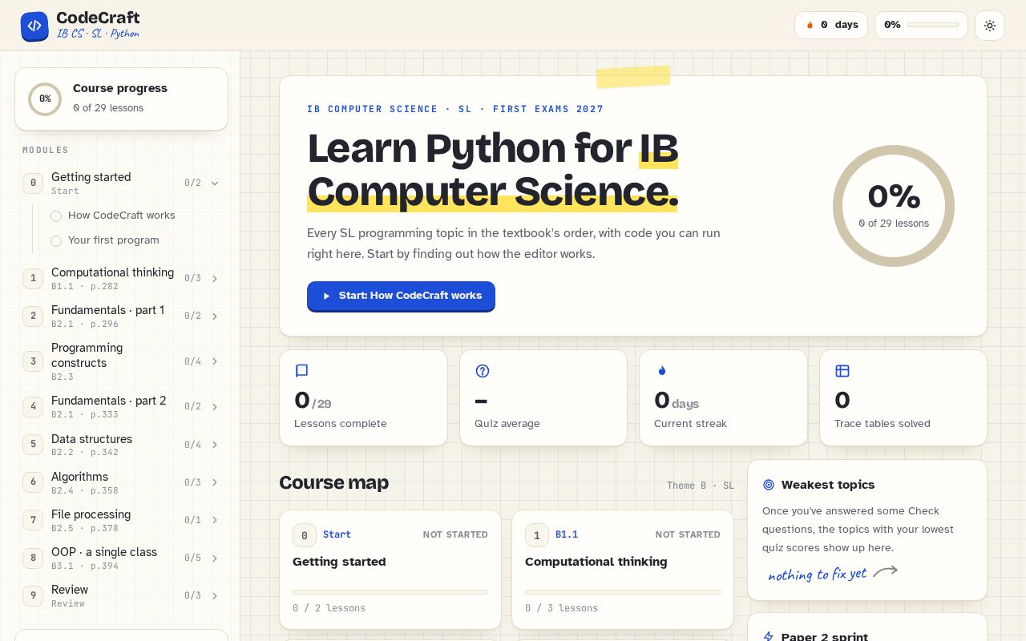The width and height of the screenshot is (1026, 641).
Task: Click the 0 badge on Getting started card
Action: tap(305, 535)
